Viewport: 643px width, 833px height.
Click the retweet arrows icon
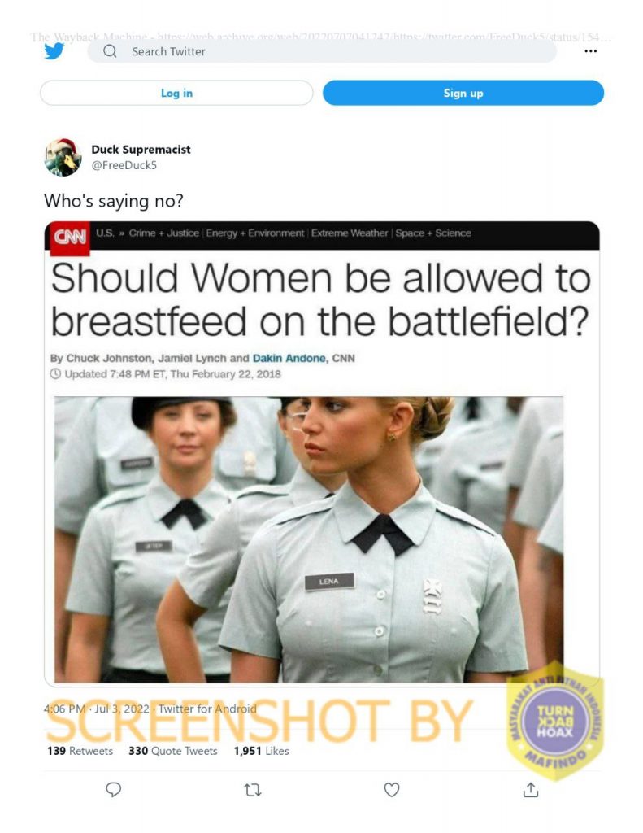pyautogui.click(x=253, y=790)
